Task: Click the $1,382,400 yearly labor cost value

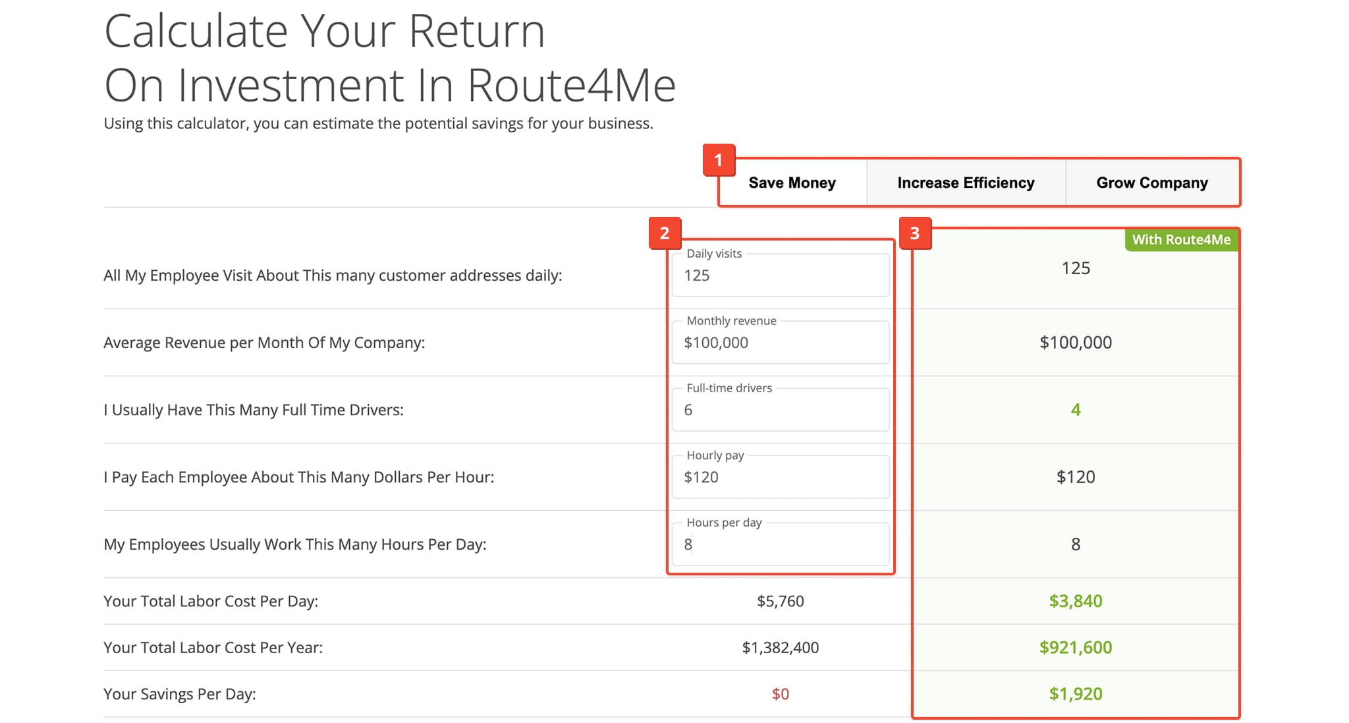Action: 781,647
